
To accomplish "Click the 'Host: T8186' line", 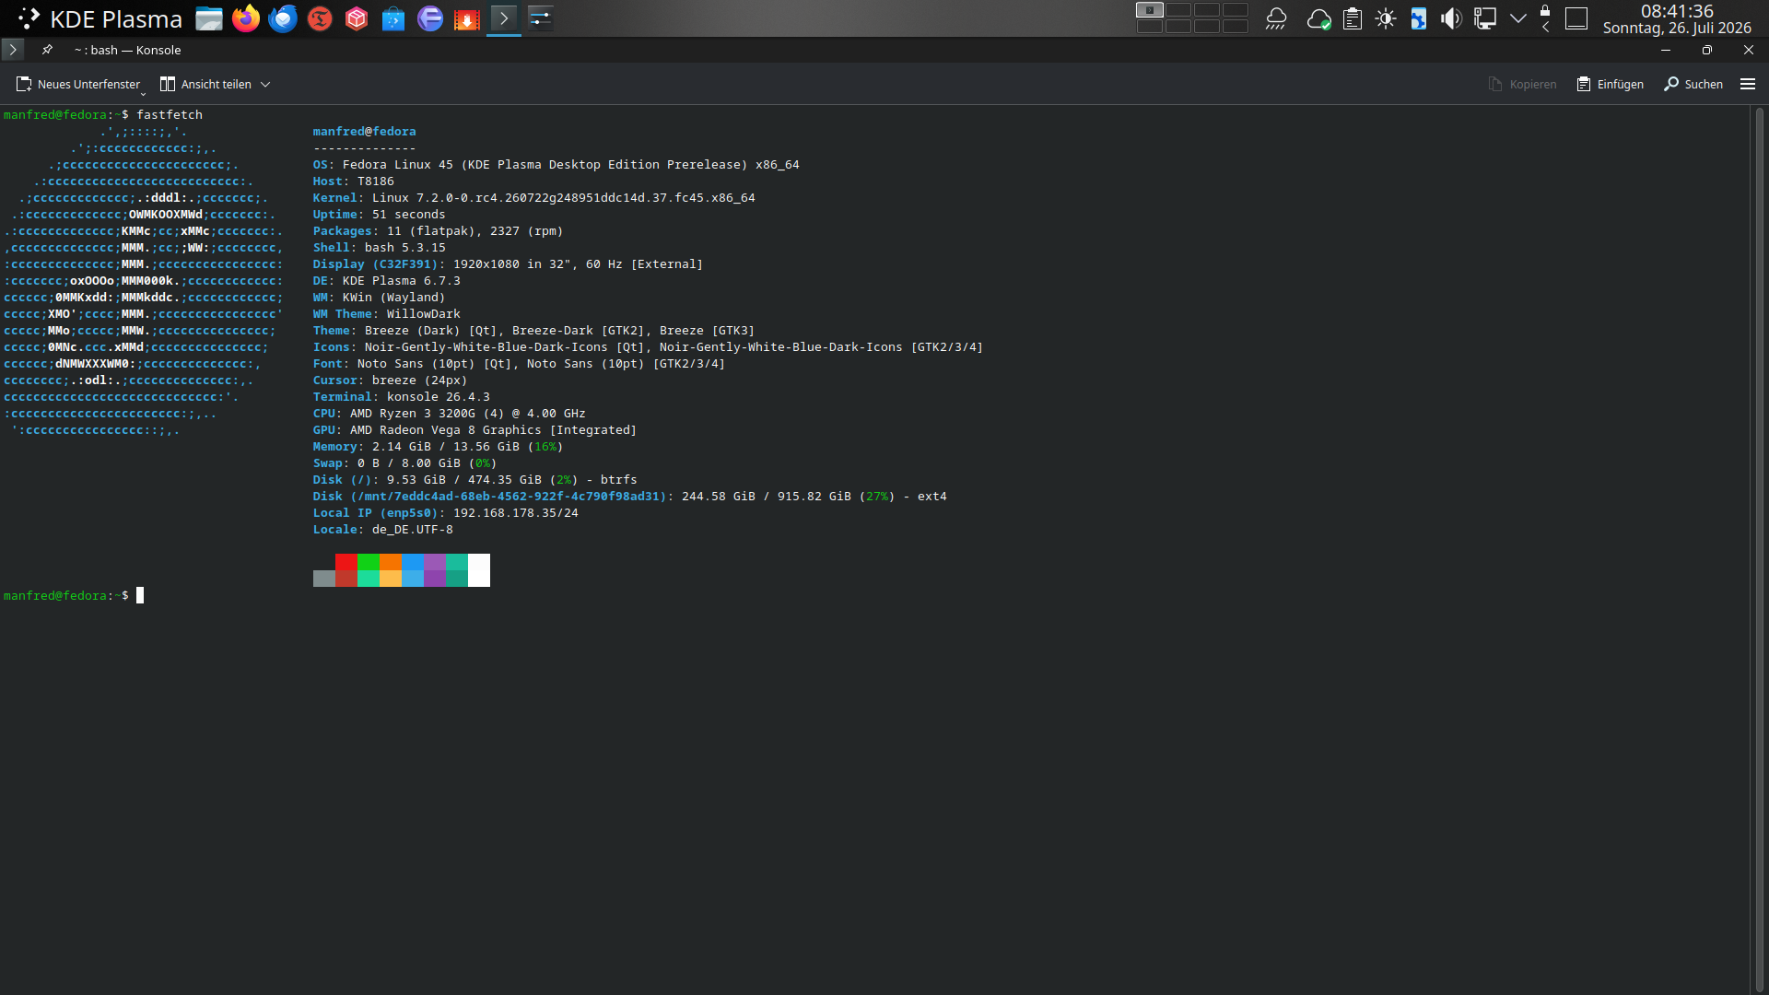I will tap(353, 181).
